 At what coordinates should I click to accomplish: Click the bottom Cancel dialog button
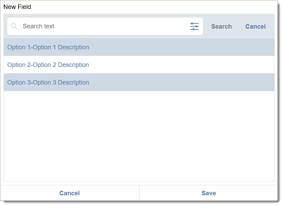[70, 193]
